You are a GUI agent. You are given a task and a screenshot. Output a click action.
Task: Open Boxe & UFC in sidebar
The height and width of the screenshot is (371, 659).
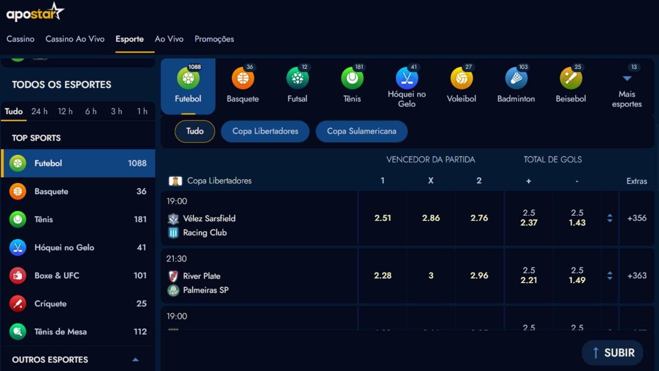(57, 275)
